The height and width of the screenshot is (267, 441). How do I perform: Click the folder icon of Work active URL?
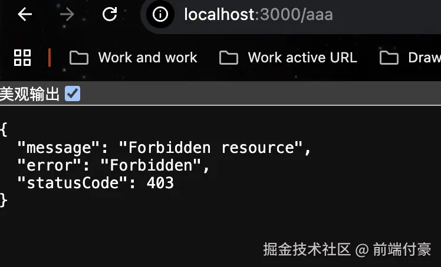coord(228,58)
